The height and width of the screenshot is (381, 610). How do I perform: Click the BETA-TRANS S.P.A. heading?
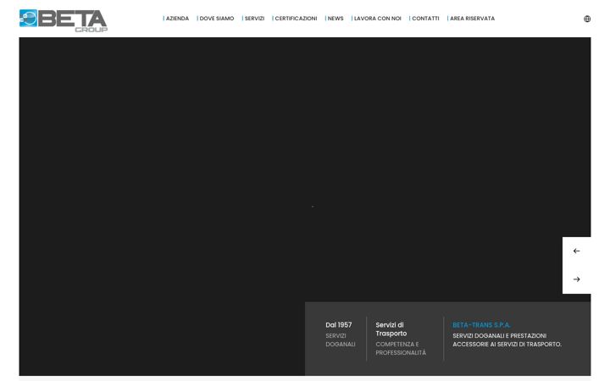point(481,325)
